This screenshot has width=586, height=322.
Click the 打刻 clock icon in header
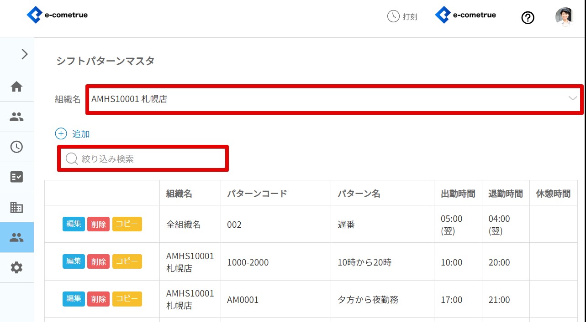tap(393, 16)
